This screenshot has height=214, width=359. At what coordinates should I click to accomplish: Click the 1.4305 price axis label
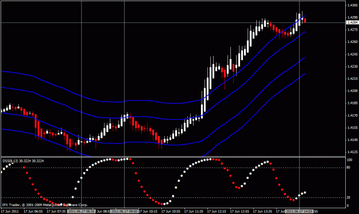pos(353,5)
